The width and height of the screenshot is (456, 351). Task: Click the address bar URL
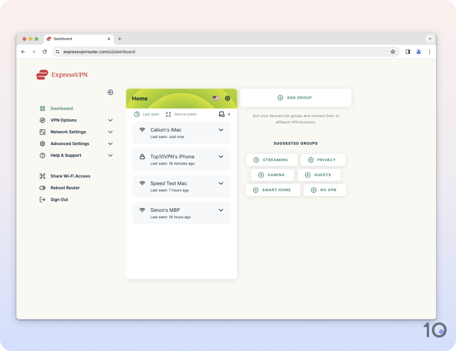click(x=99, y=52)
